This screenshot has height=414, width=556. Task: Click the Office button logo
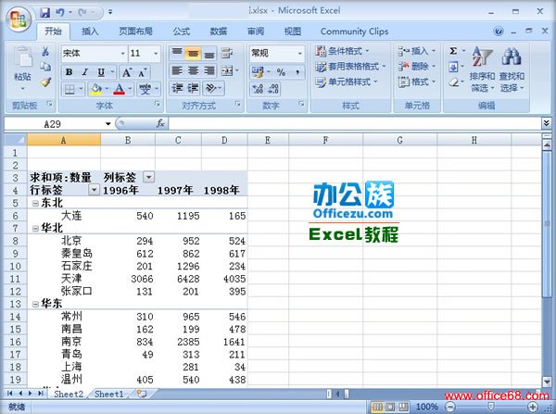[x=19, y=19]
